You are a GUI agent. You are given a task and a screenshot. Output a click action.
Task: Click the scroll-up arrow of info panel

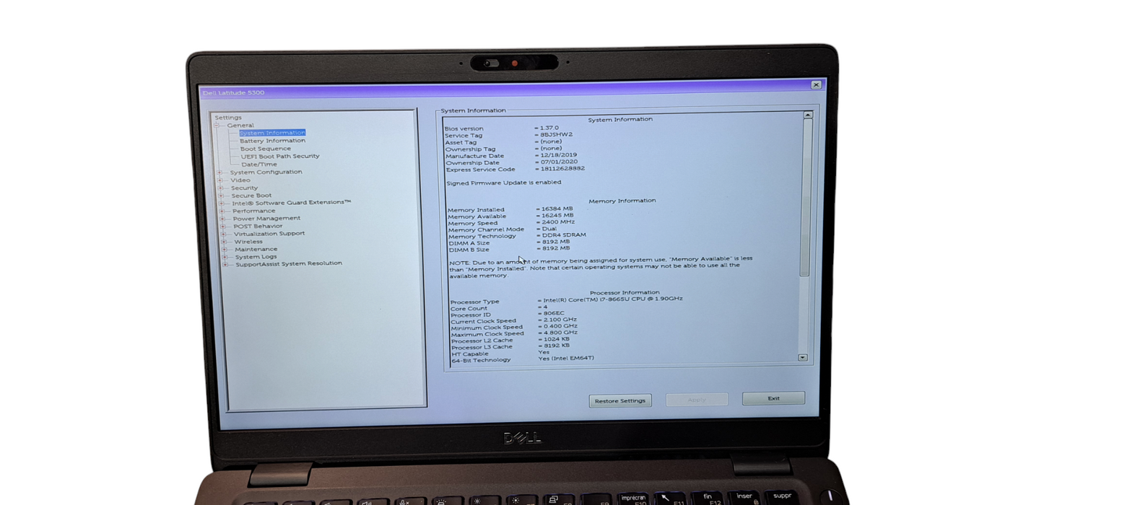807,115
